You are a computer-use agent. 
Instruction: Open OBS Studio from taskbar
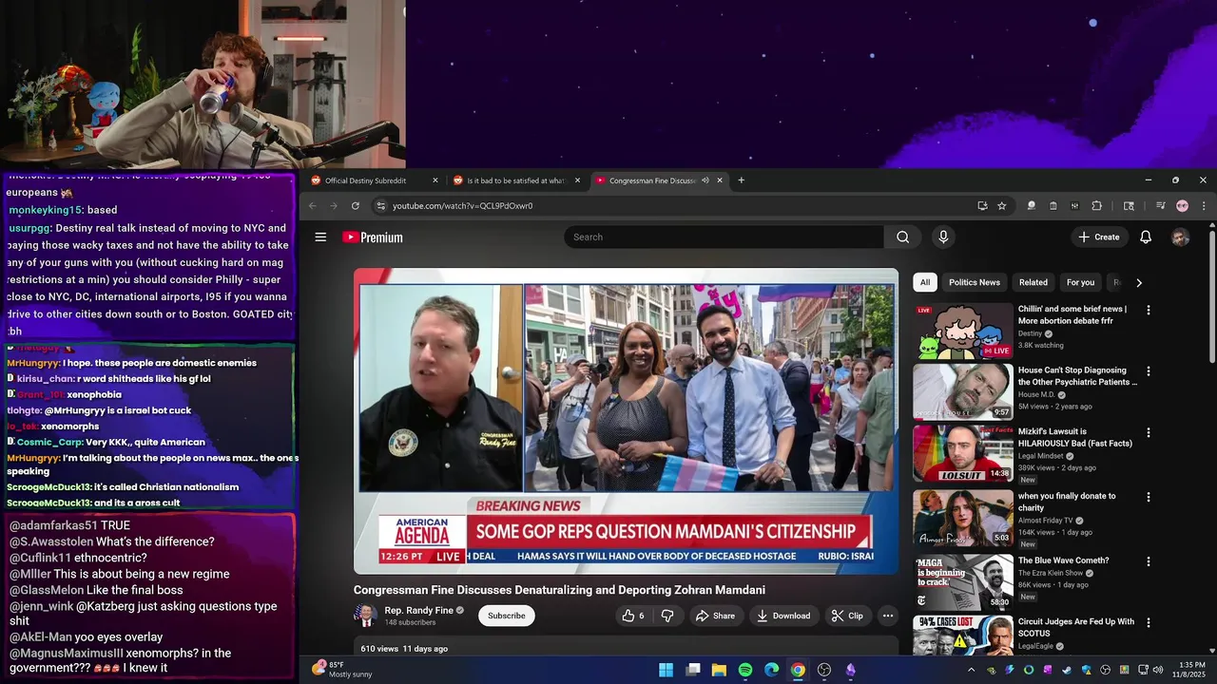824,670
